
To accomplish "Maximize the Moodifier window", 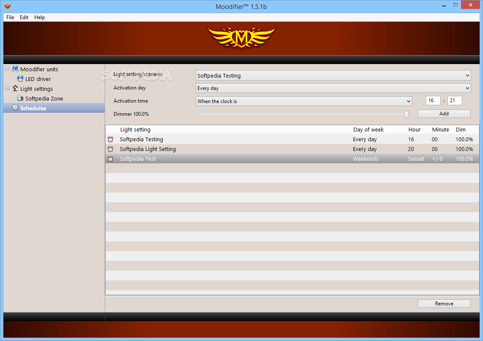I will (455, 5).
